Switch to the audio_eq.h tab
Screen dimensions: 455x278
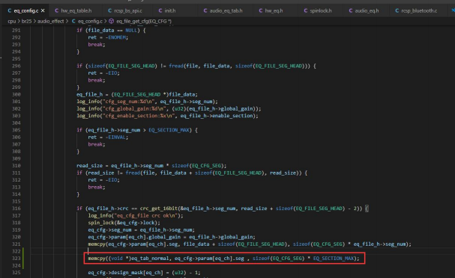pyautogui.click(x=367, y=10)
